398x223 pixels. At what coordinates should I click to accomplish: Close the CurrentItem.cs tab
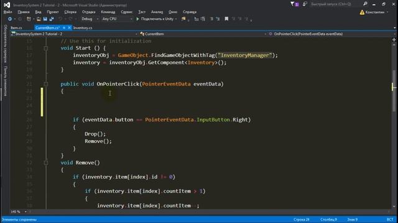point(69,27)
